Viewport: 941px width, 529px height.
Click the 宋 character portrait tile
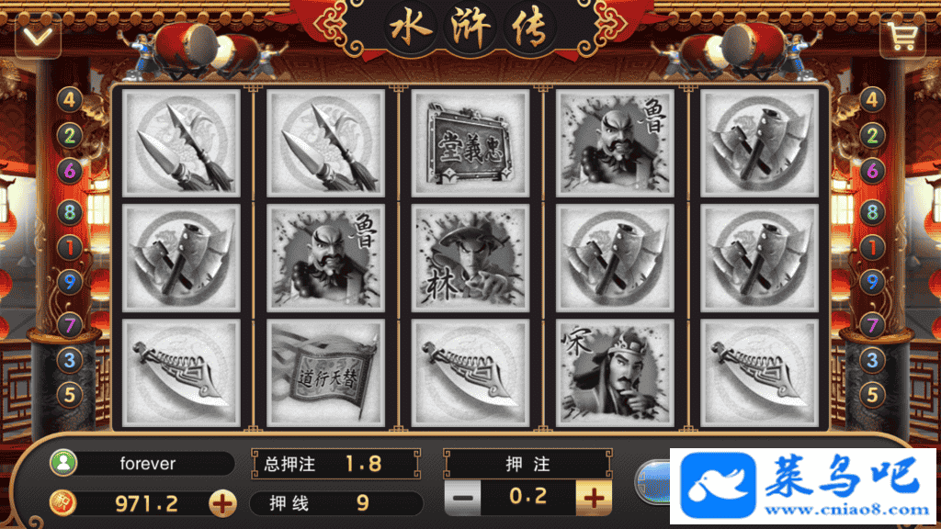[x=615, y=373]
